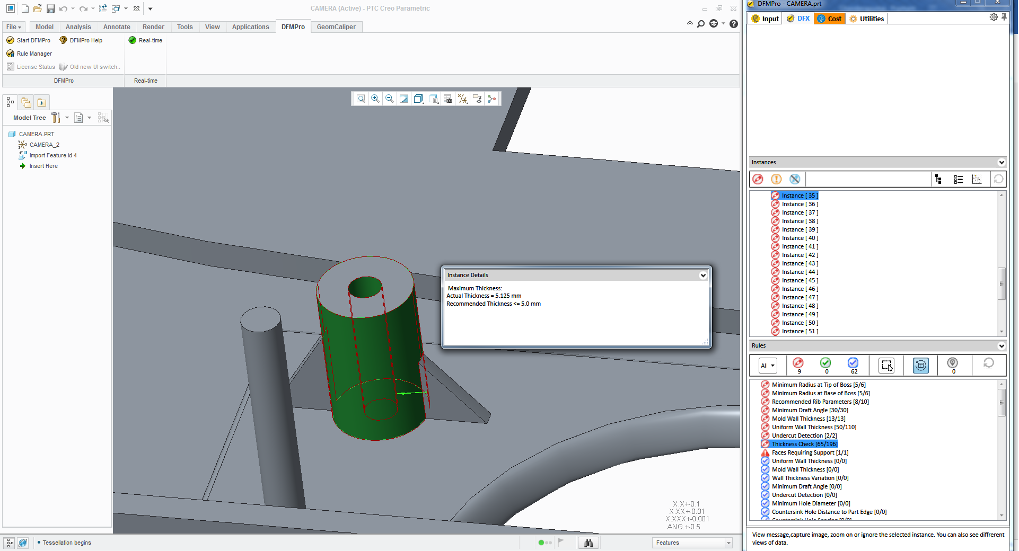The image size is (1019, 551).
Task: Click the chart view icon in Instances
Action: tap(977, 179)
